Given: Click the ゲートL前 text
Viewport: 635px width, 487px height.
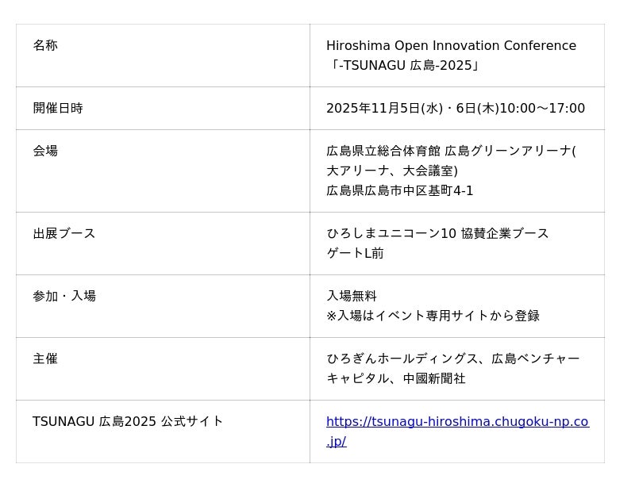Looking at the screenshot, I should click(x=355, y=254).
